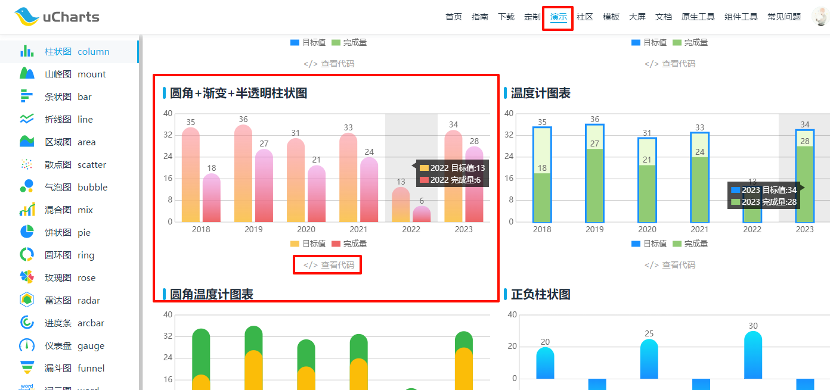Click 查看代码 directly above 圆角+渐变+半透明柱状图 heading
This screenshot has height=390, width=830.
[329, 64]
